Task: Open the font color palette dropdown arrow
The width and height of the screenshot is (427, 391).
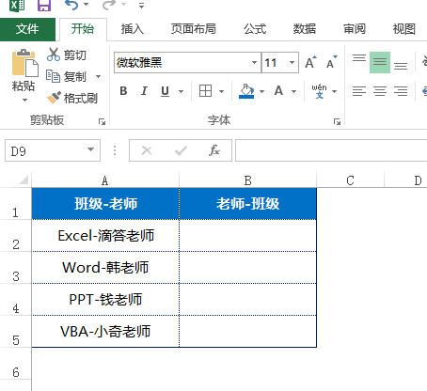Action: tap(293, 91)
